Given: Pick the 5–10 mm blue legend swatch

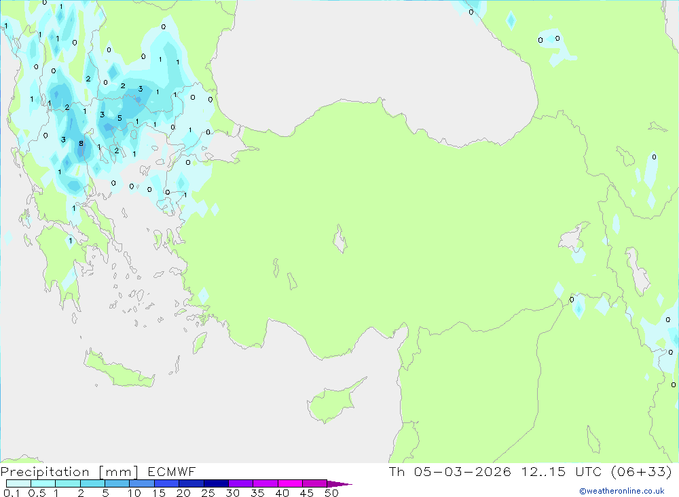Looking at the screenshot, I should (117, 483).
